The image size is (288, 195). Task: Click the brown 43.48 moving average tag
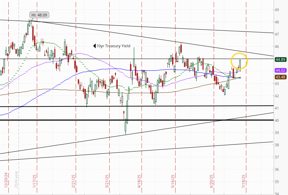(281, 77)
